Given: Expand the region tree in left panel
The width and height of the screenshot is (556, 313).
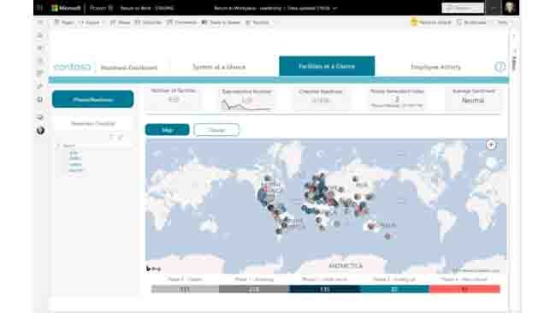Looking at the screenshot, I should pyautogui.click(x=58, y=145).
